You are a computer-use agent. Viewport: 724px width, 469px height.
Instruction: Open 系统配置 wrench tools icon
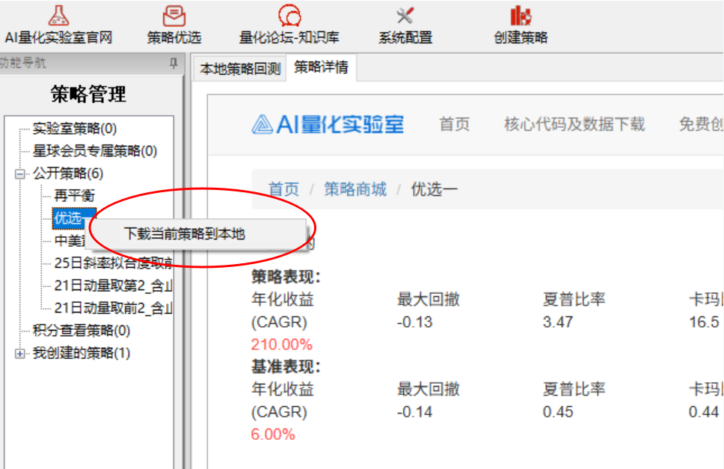[x=405, y=15]
